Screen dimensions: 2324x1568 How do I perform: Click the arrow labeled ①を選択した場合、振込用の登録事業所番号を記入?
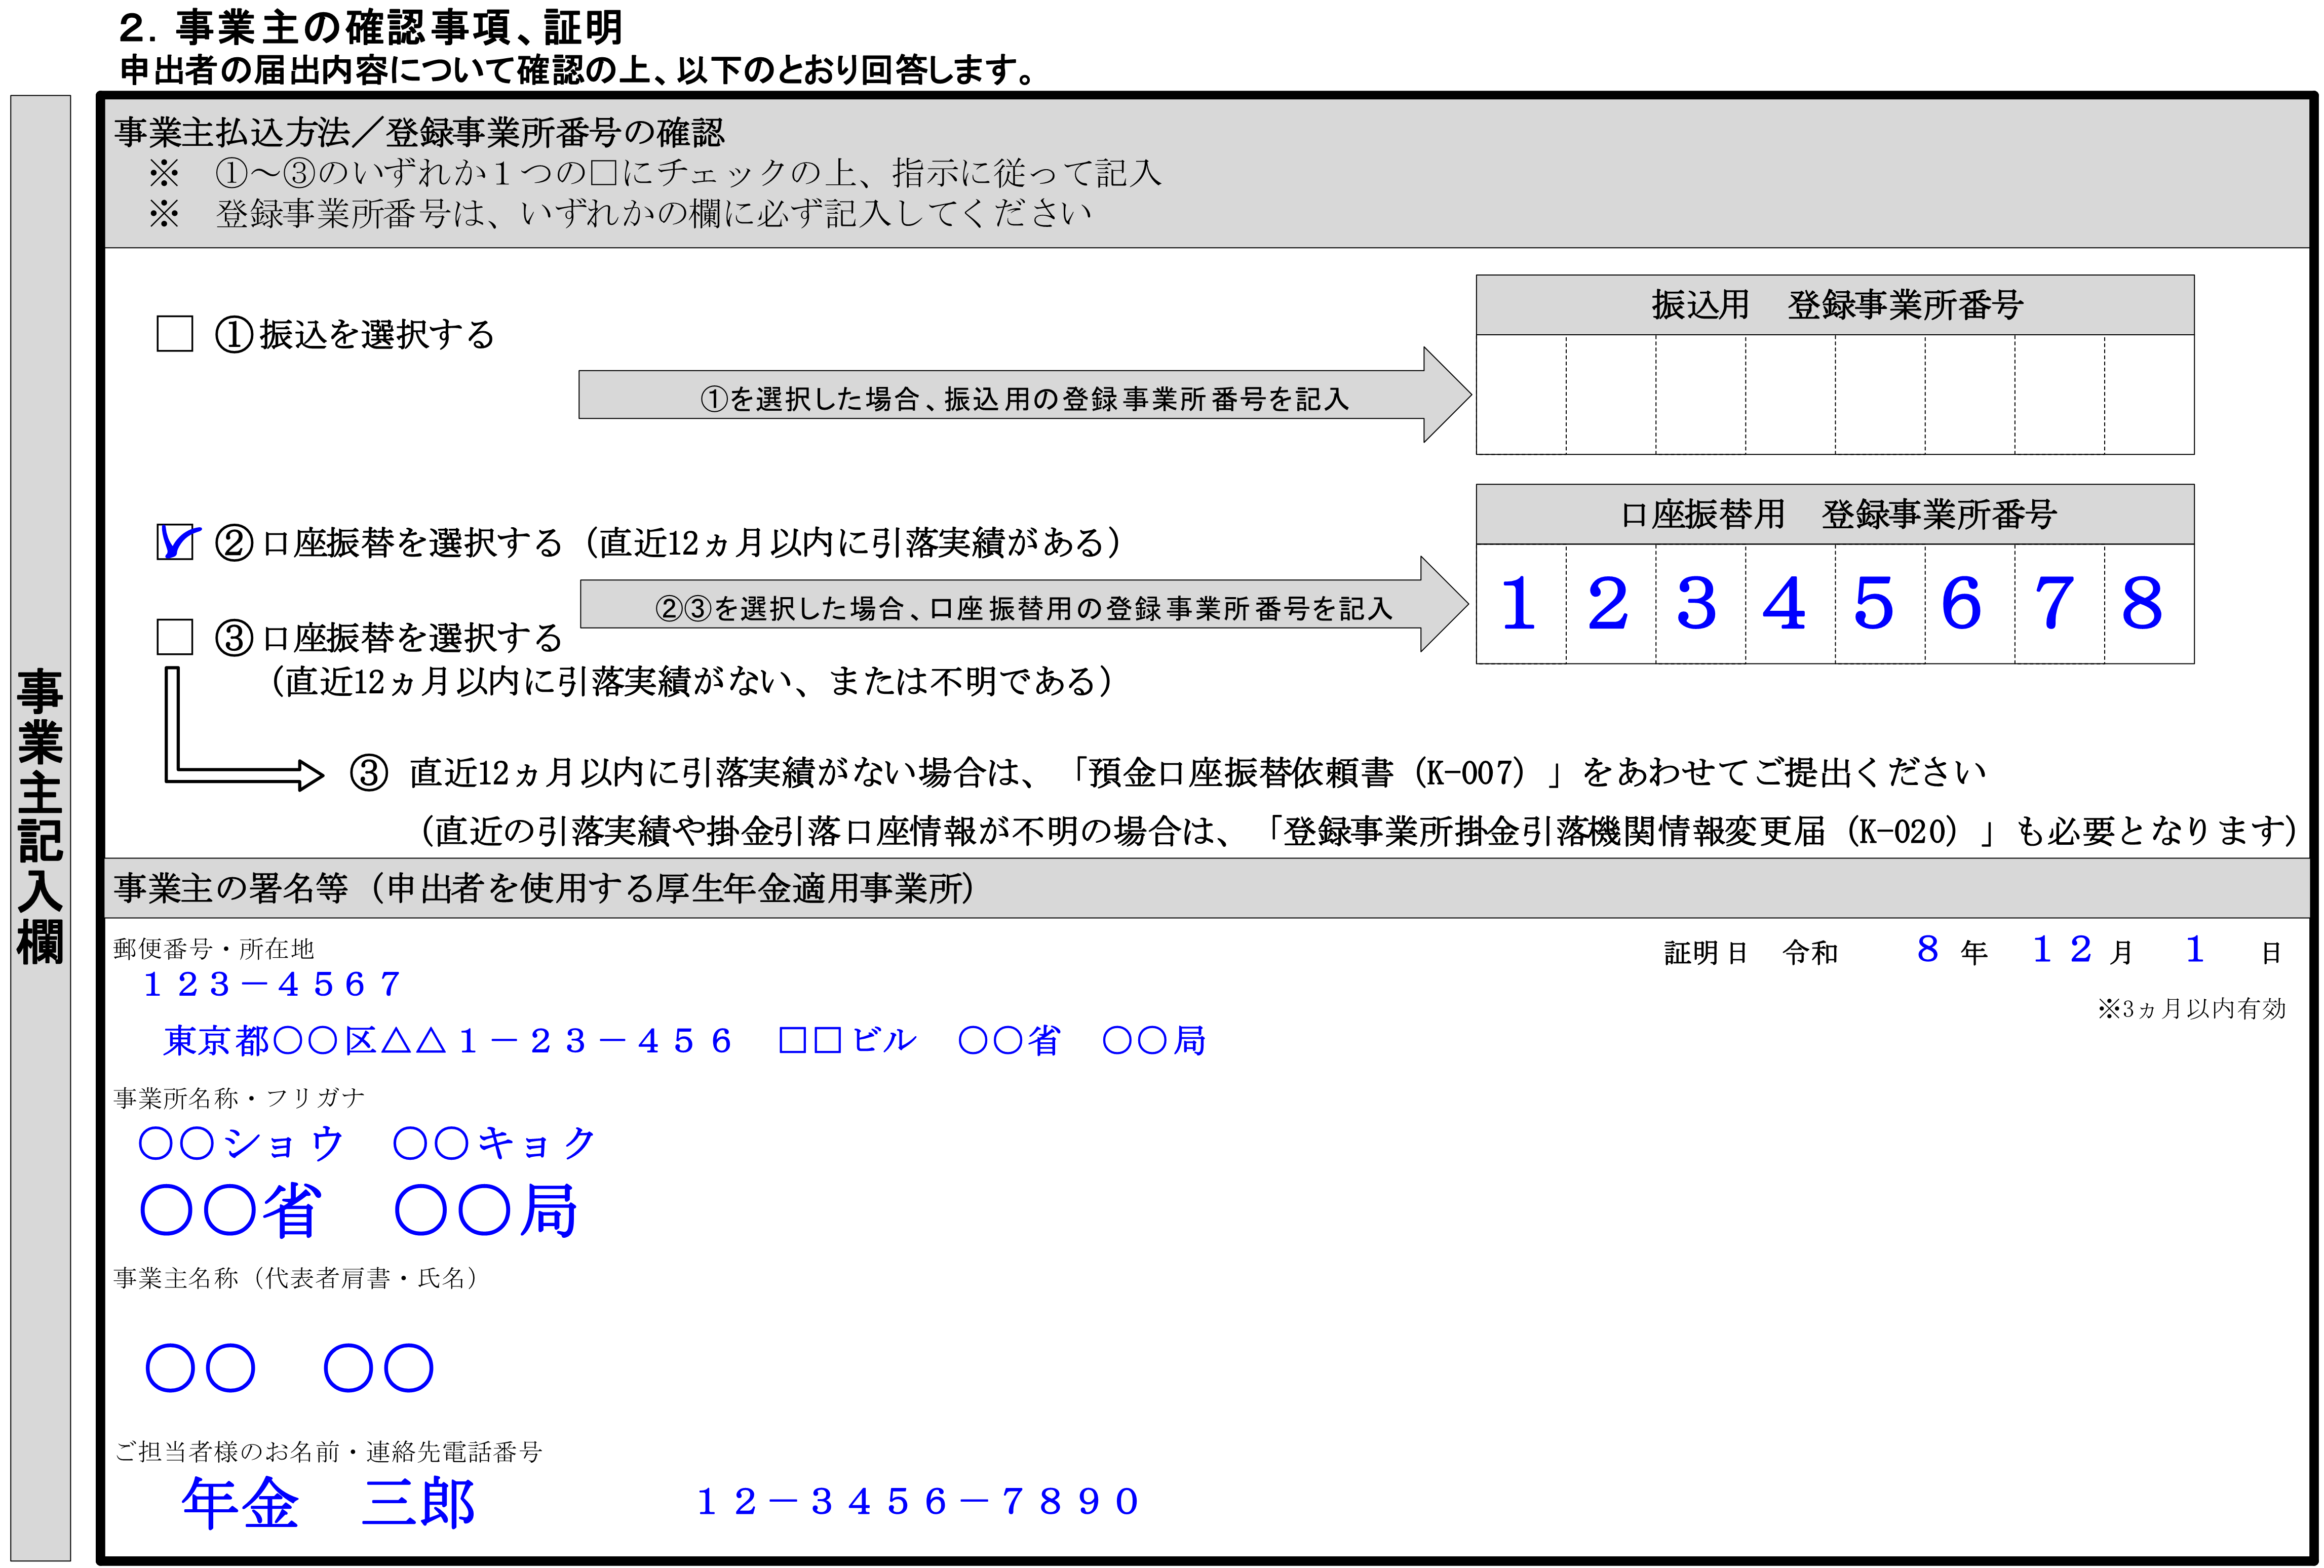pyautogui.click(x=1025, y=395)
